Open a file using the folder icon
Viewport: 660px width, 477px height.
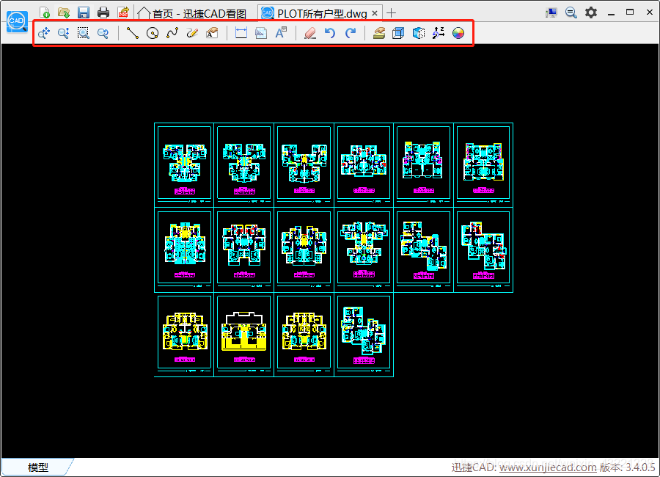point(64,12)
